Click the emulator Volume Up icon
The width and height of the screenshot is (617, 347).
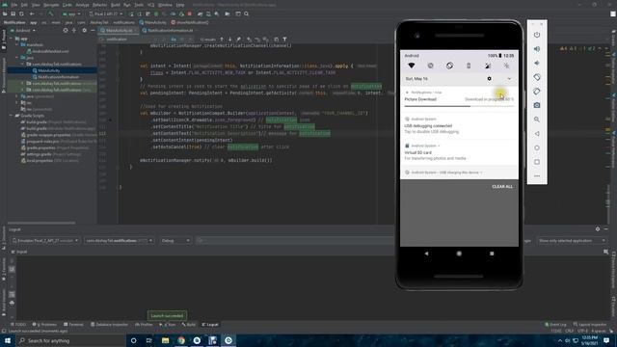(x=537, y=49)
